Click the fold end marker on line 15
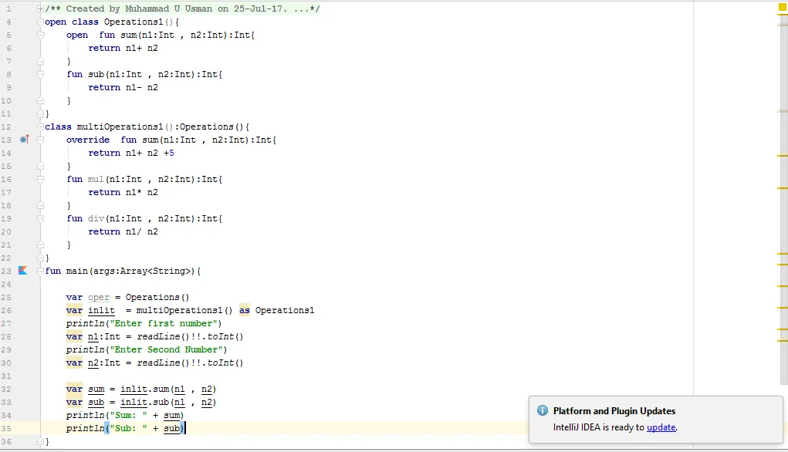This screenshot has width=788, height=452. click(40, 166)
